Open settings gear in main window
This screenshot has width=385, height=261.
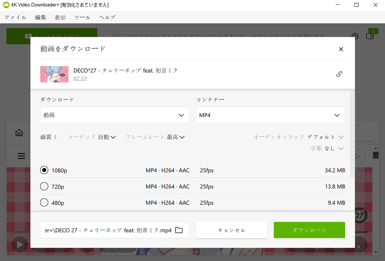tap(355, 37)
